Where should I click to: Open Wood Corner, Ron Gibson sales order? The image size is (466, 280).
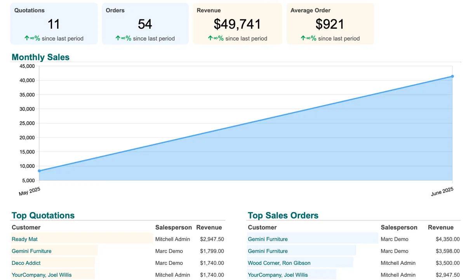coord(279,263)
